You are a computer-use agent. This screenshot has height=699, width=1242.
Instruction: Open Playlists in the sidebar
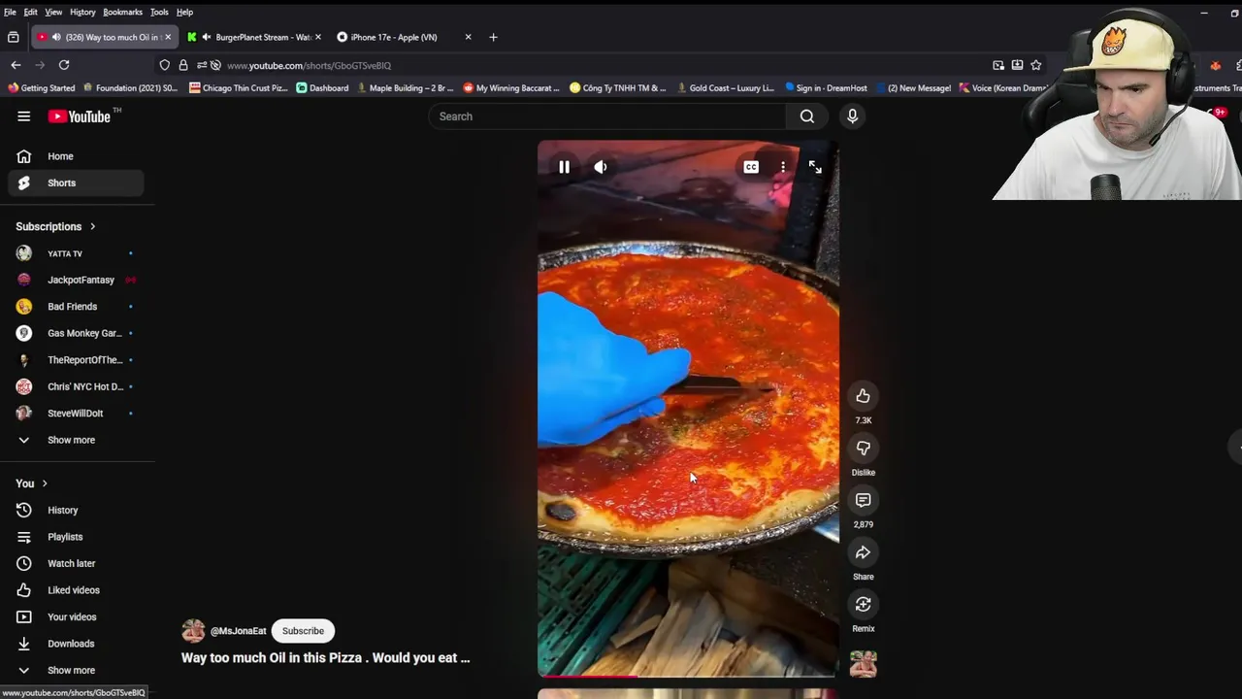click(x=76, y=537)
